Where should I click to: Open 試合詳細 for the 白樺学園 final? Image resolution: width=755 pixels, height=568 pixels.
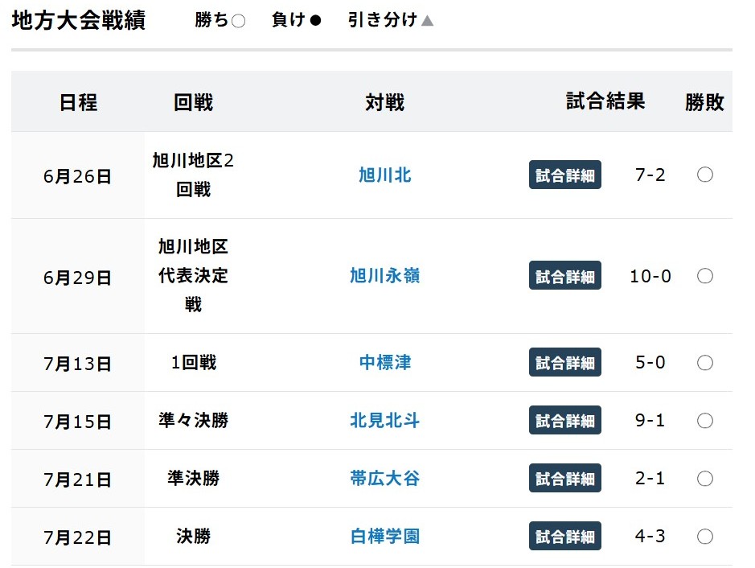point(564,536)
